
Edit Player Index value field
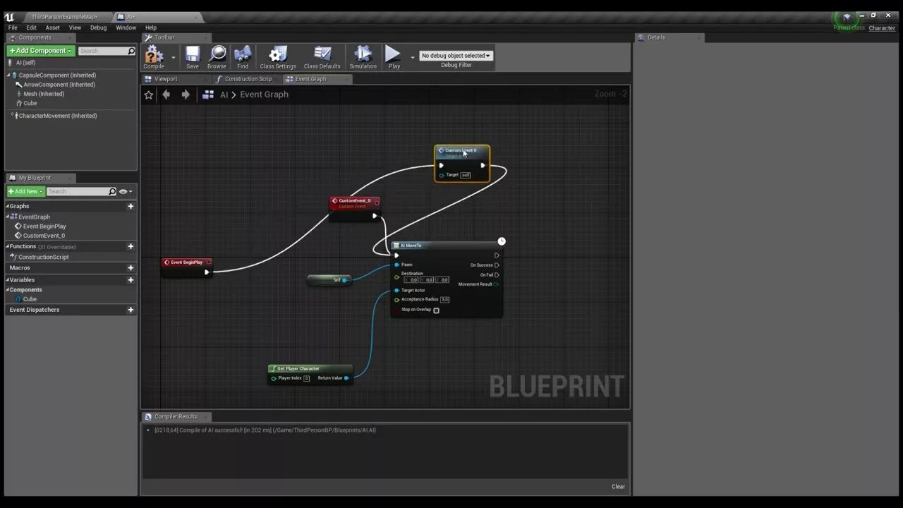[307, 378]
